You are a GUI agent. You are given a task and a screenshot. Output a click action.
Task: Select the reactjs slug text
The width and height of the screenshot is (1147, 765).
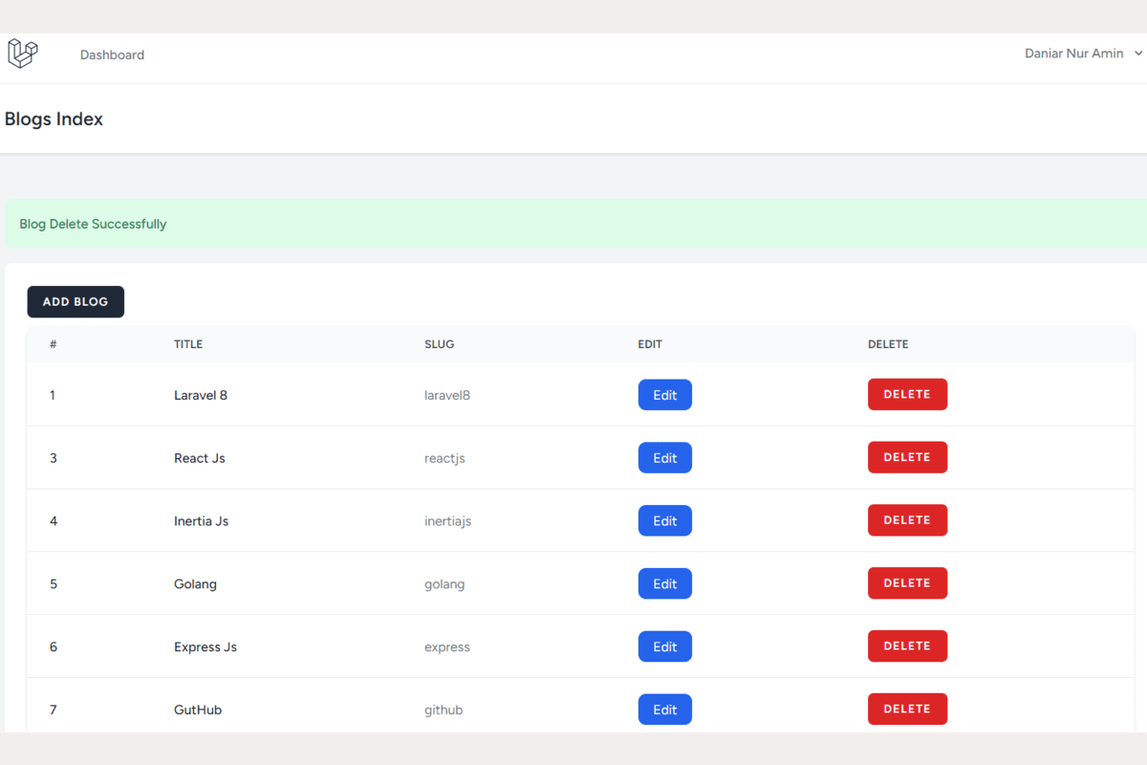point(444,458)
